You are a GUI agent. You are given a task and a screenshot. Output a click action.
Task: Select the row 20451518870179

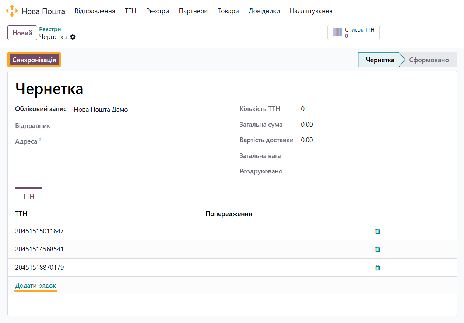point(232,268)
